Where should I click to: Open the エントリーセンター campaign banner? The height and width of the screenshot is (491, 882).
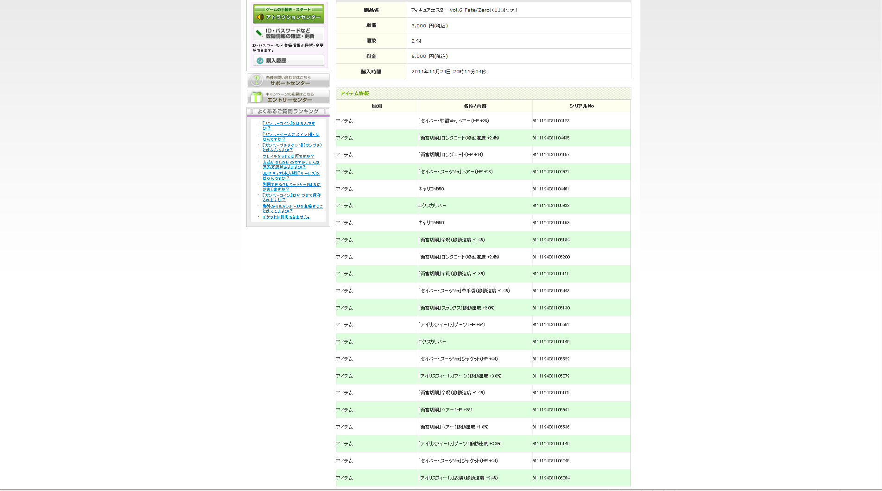tap(288, 97)
